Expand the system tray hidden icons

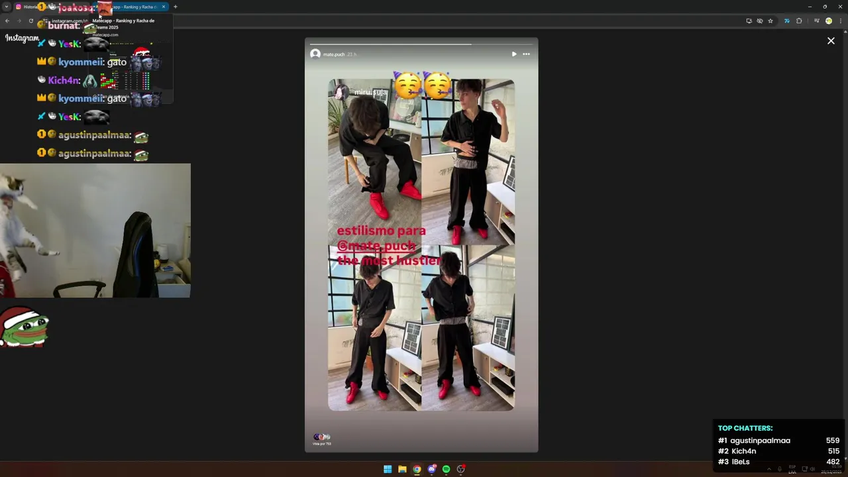pyautogui.click(x=769, y=469)
